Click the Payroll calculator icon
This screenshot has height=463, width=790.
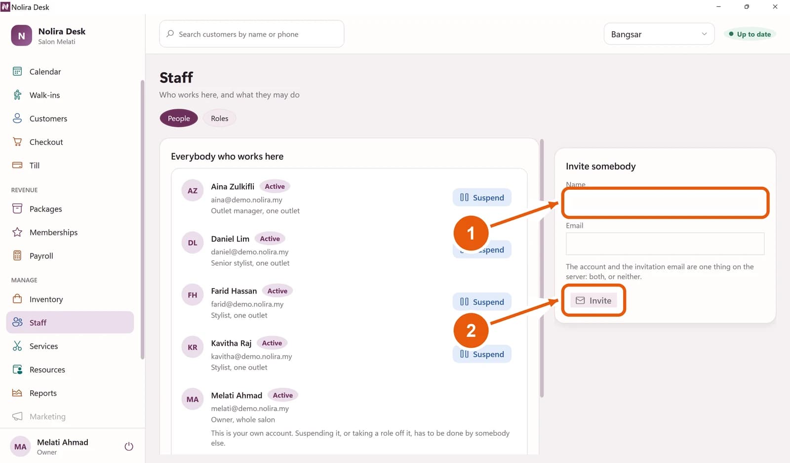coord(17,256)
